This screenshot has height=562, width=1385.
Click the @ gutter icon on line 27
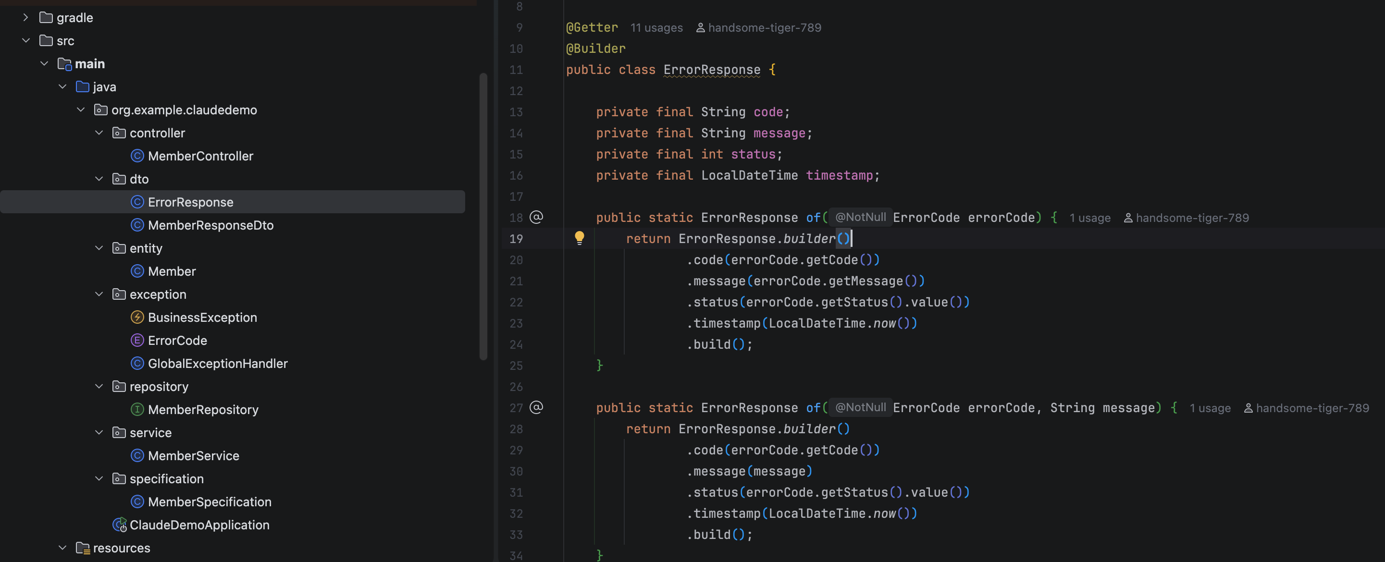point(536,407)
